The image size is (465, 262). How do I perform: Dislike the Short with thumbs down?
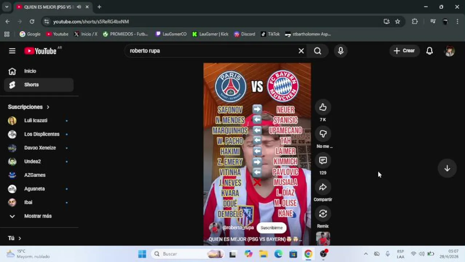[323, 134]
